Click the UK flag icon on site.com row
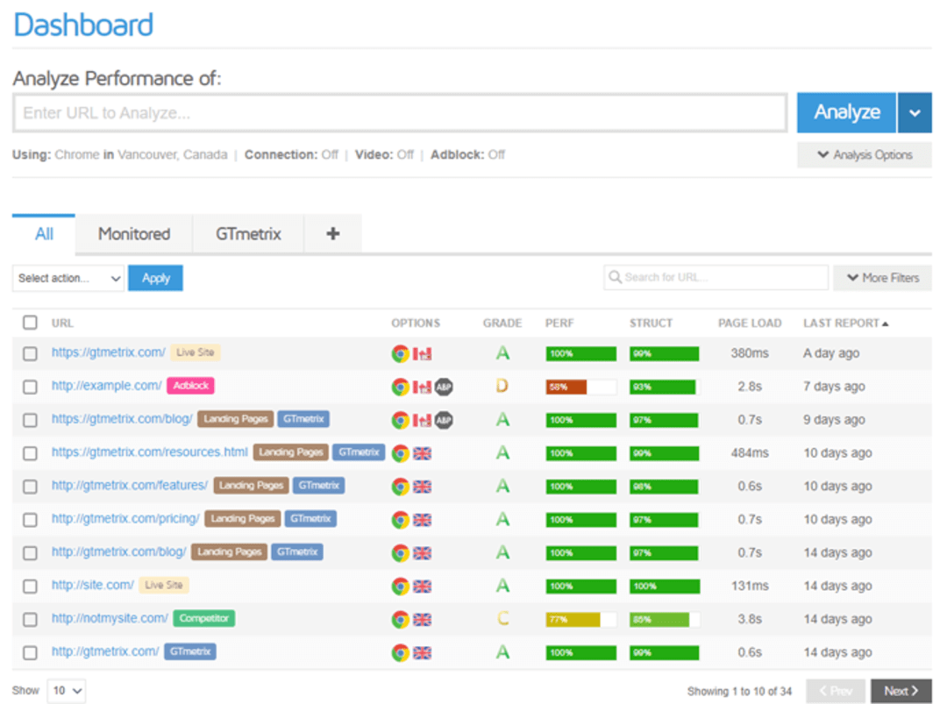This screenshot has width=947, height=704. pyautogui.click(x=422, y=586)
